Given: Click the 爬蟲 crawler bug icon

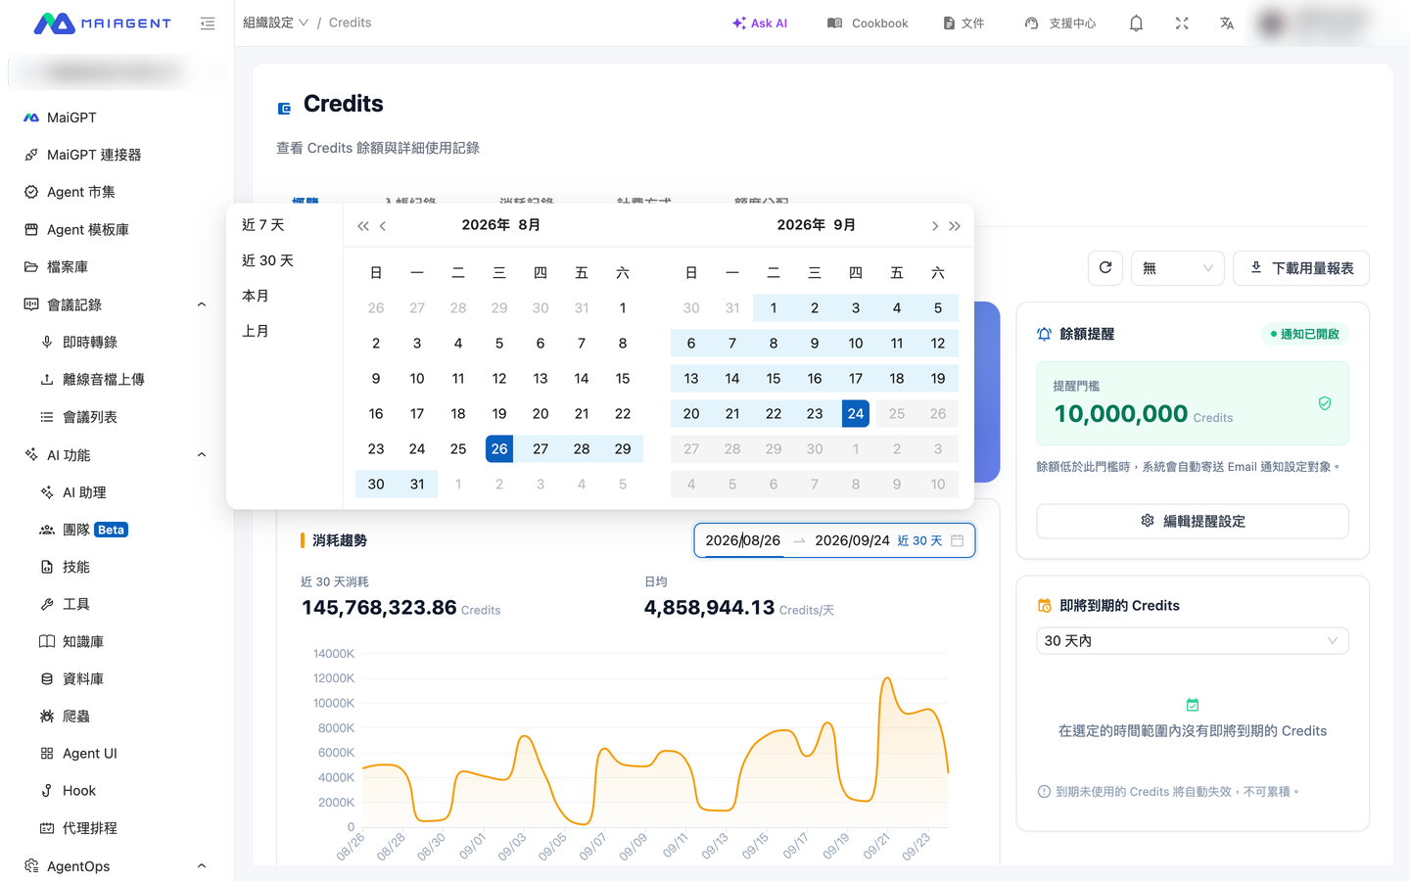Looking at the screenshot, I should click(x=47, y=716).
